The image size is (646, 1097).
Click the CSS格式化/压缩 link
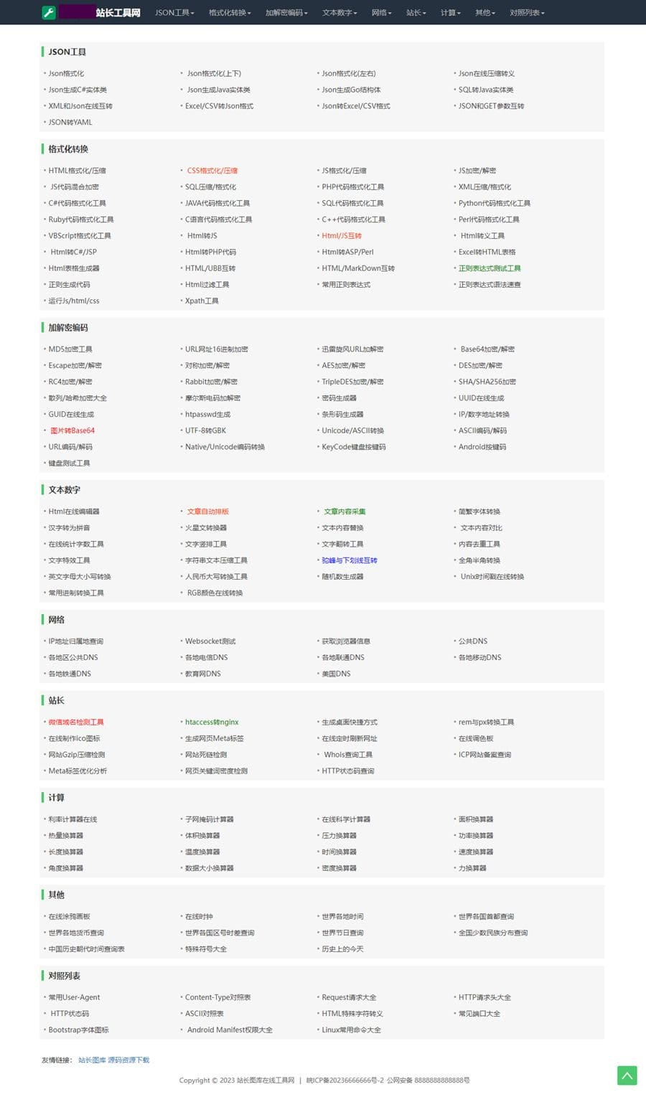coord(212,171)
